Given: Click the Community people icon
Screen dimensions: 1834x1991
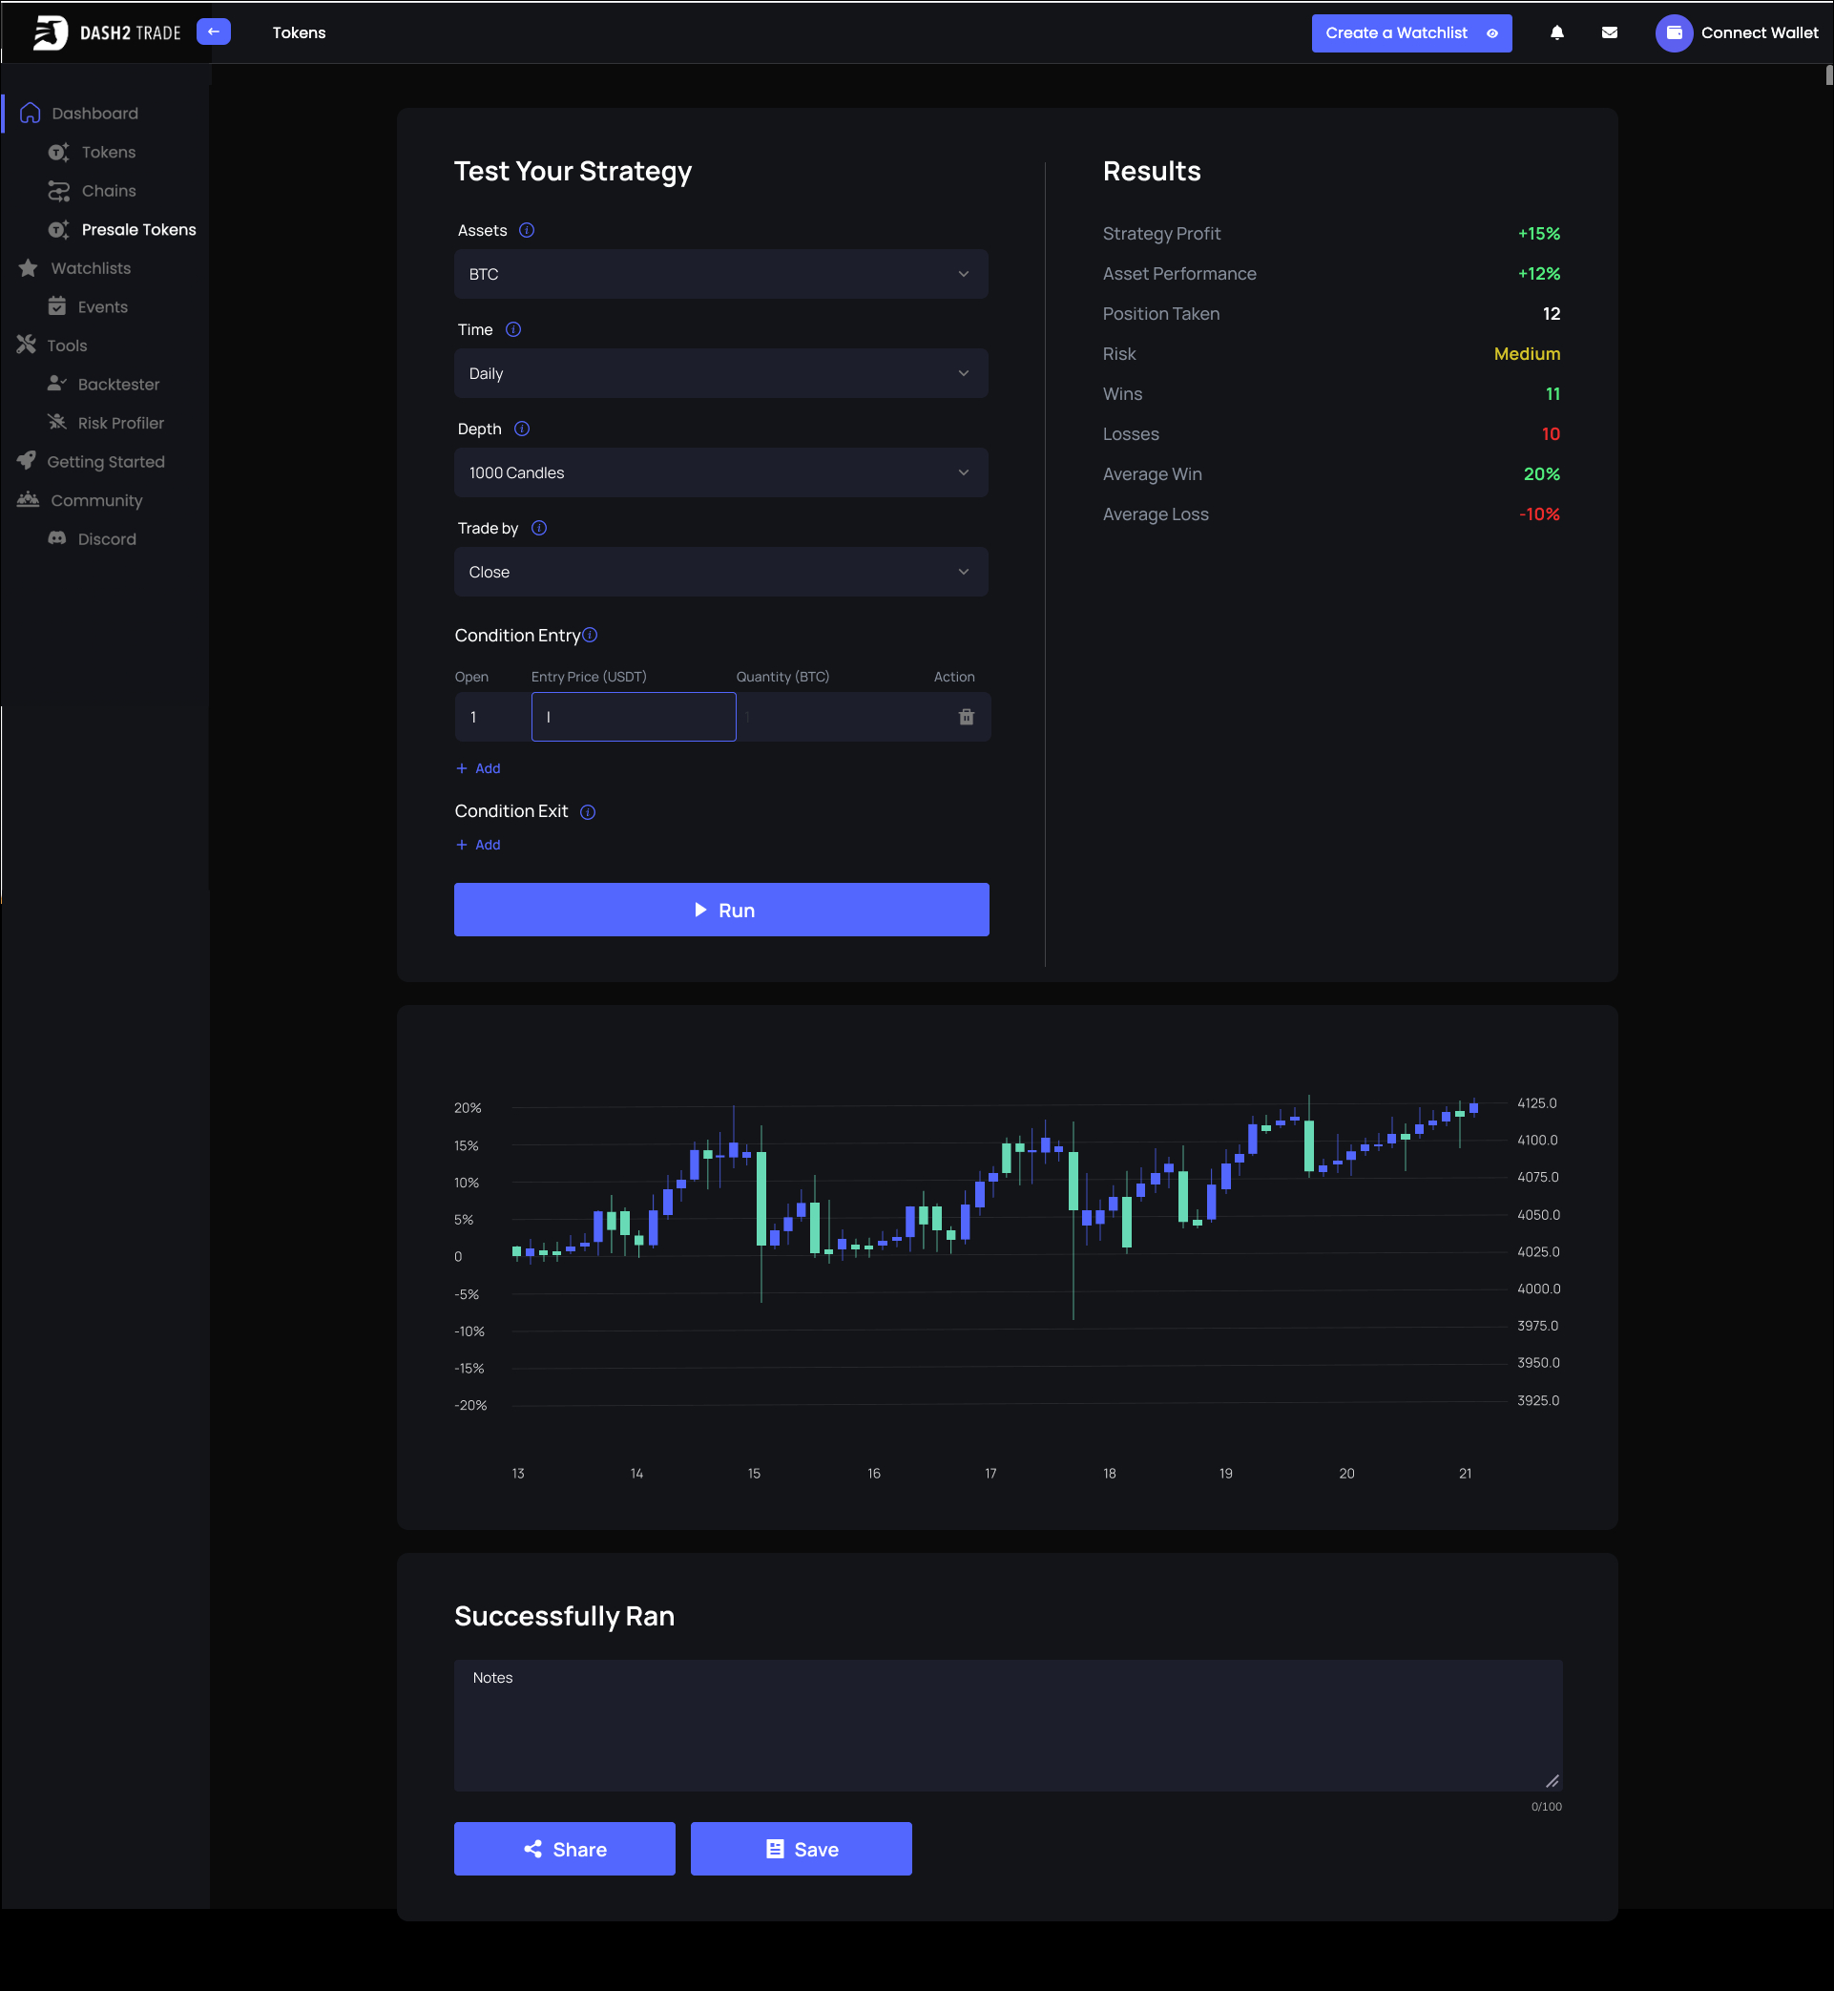Looking at the screenshot, I should tap(28, 500).
